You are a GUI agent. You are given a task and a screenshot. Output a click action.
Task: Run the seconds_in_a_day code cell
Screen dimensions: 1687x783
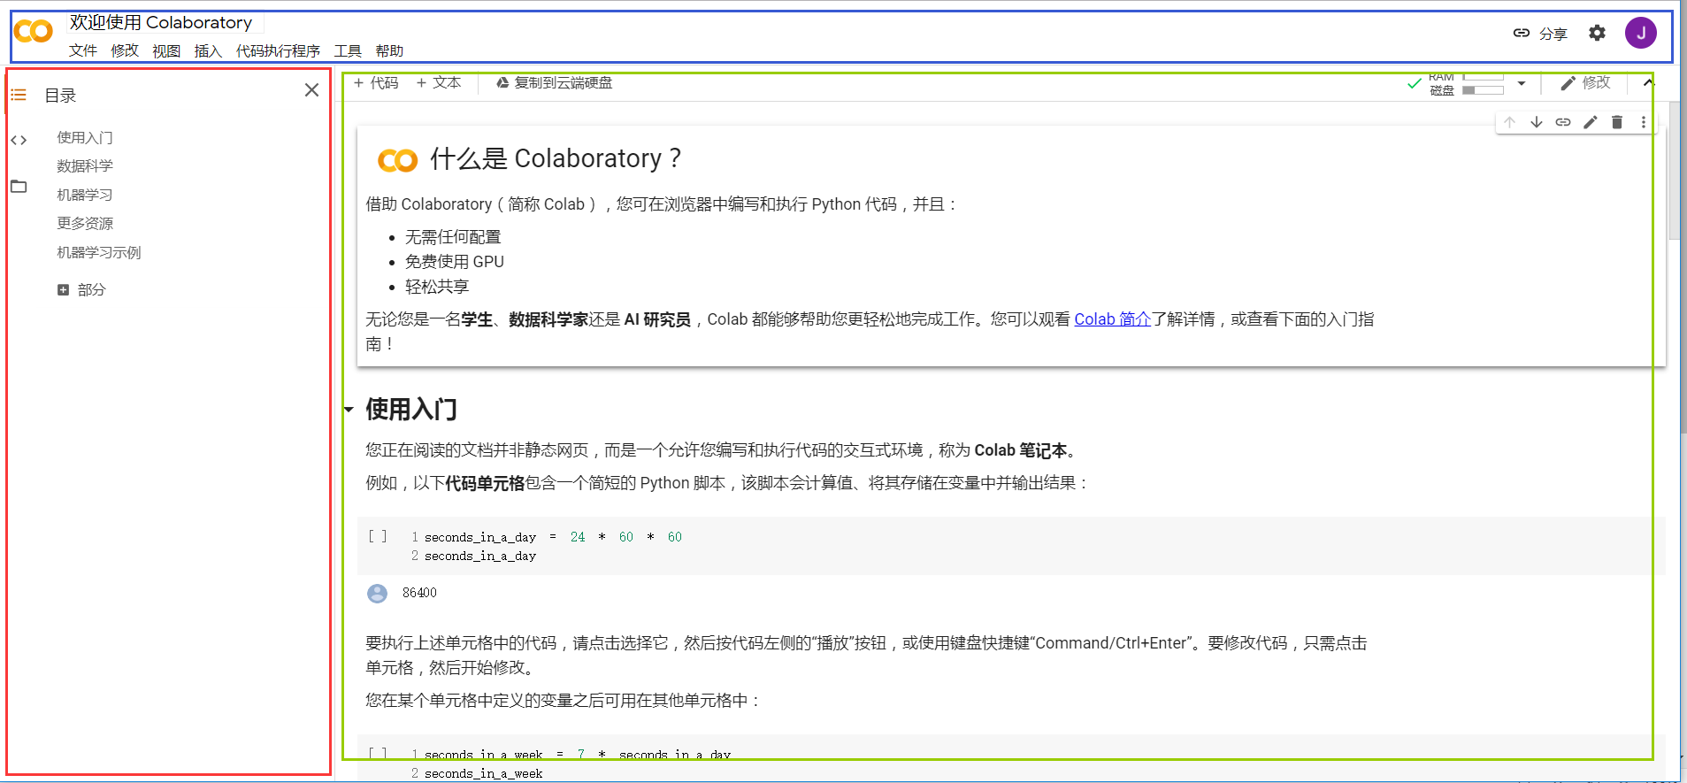pyautogui.click(x=378, y=536)
